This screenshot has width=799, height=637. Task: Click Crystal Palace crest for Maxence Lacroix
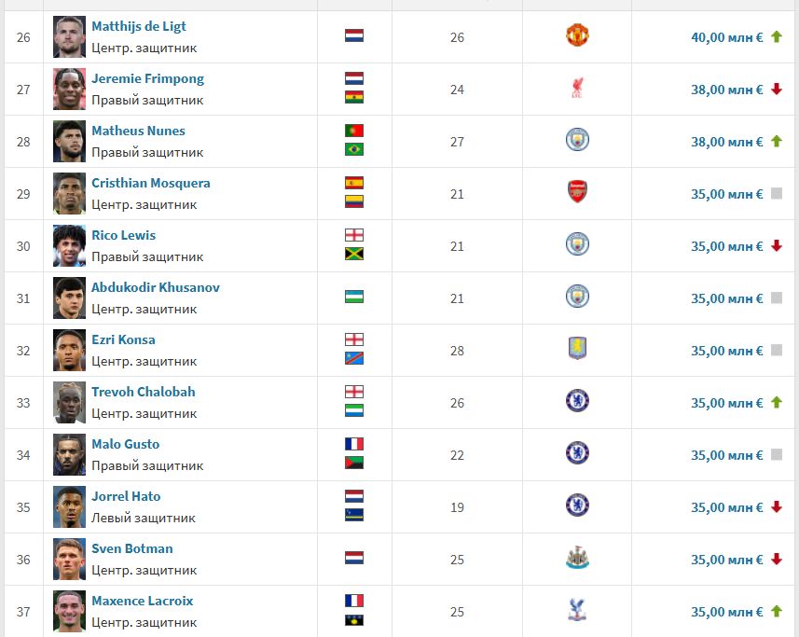click(577, 611)
